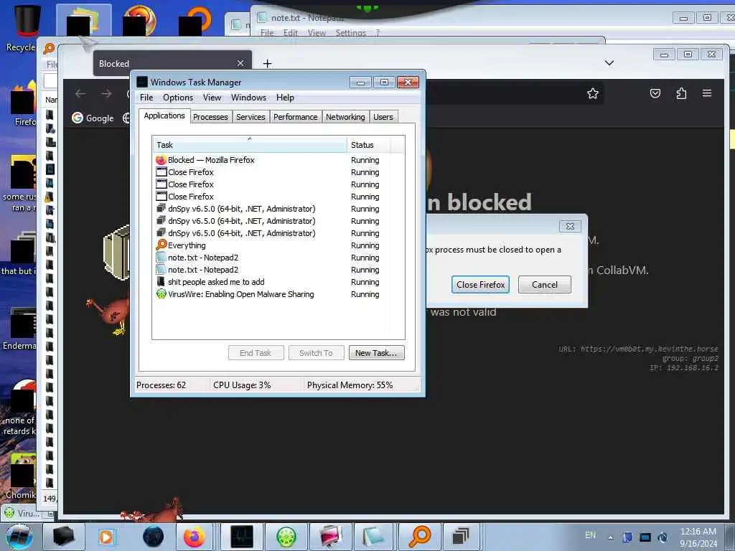Screen dimensions: 735x551
Task: Select 'Blocked — Mozilla Firefox' task row
Action: point(278,160)
